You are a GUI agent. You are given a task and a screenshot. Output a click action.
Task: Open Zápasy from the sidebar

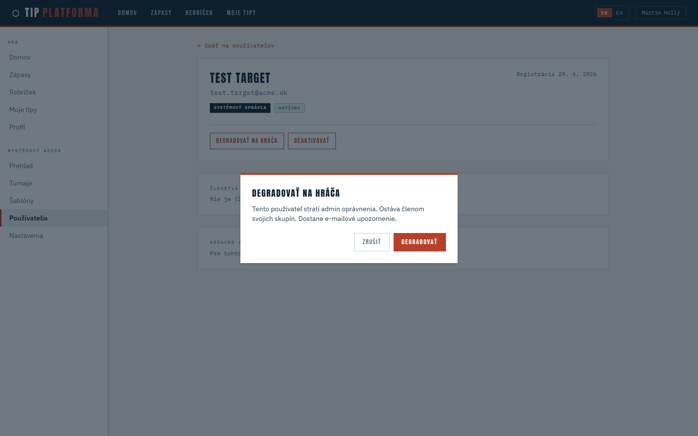(20, 75)
